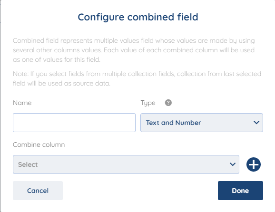Screen dimensions: 275x212
Task: Click the chevron arrow in Type dropdown
Action: tap(256, 123)
